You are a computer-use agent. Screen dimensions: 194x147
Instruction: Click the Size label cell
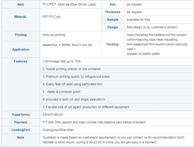(x=113, y=4)
